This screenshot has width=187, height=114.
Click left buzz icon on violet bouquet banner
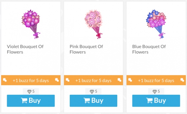click(x=5, y=80)
